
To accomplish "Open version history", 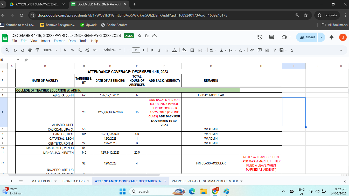I will tap(260, 37).
